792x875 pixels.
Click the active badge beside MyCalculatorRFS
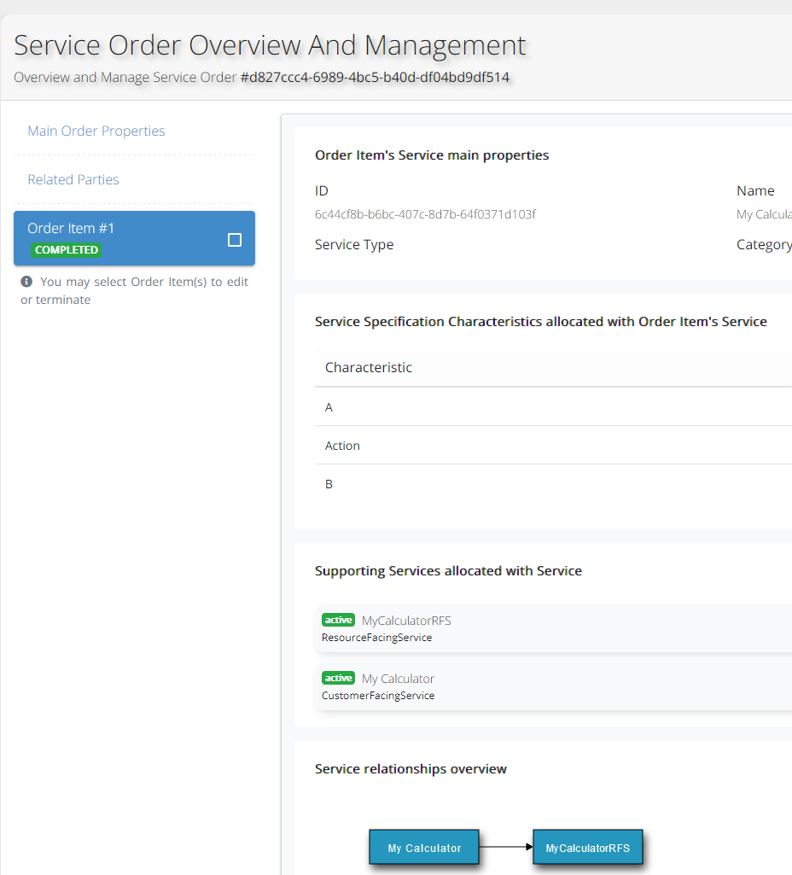tap(338, 620)
